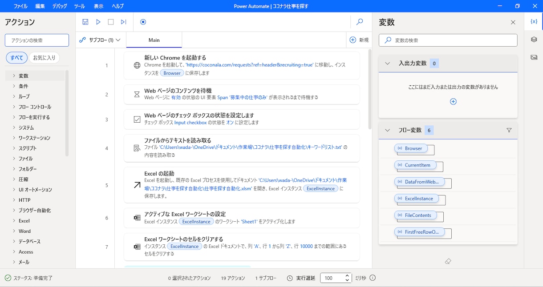Click the run delay value field
Image resolution: width=543 pixels, height=287 pixels.
click(332, 278)
